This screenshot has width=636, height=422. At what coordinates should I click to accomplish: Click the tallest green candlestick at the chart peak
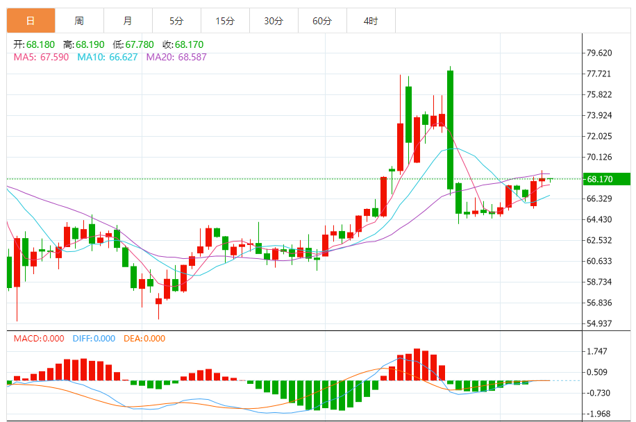pos(450,130)
